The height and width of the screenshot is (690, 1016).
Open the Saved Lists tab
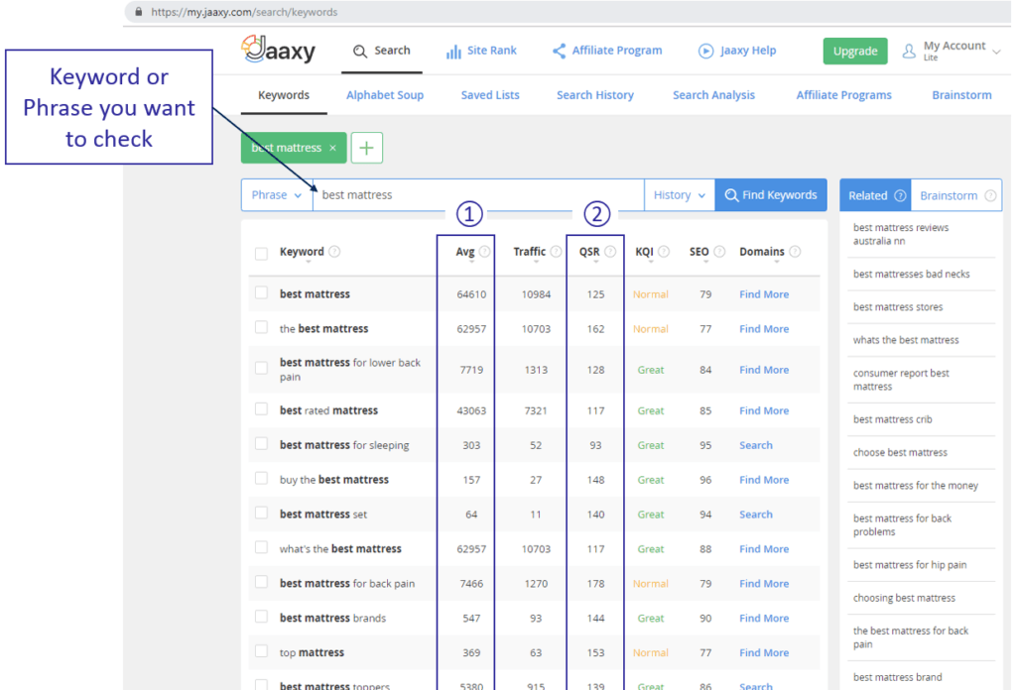coord(490,95)
